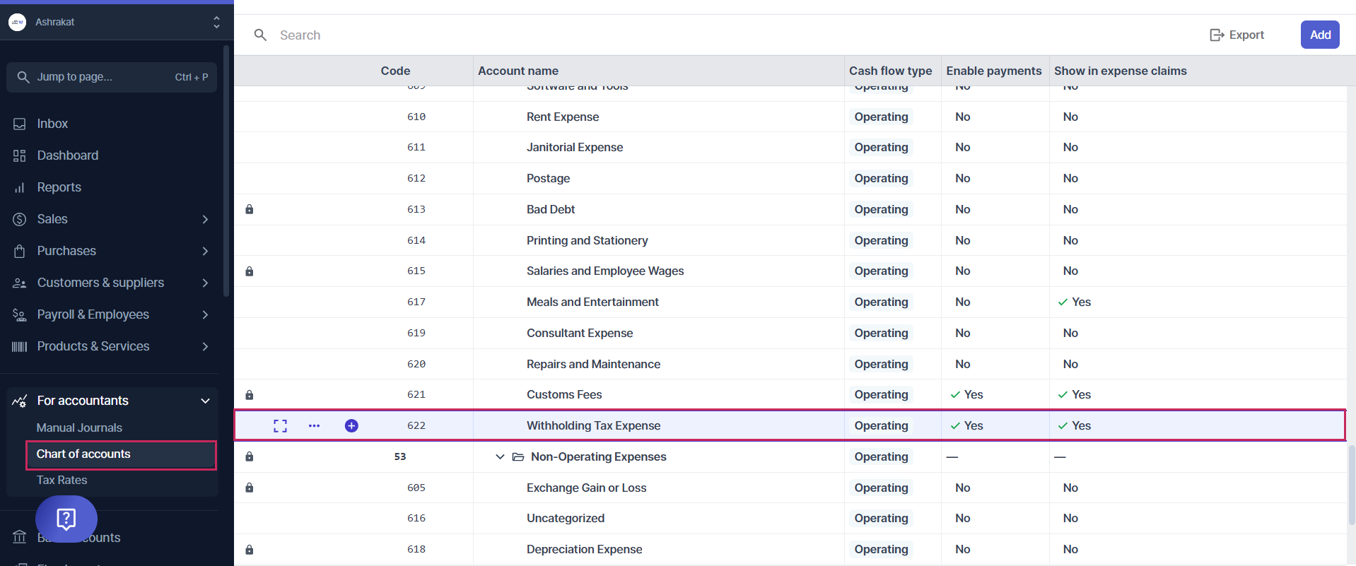Expand the Sales menu in sidebar
Screen dimensions: 1356x566
click(x=205, y=219)
